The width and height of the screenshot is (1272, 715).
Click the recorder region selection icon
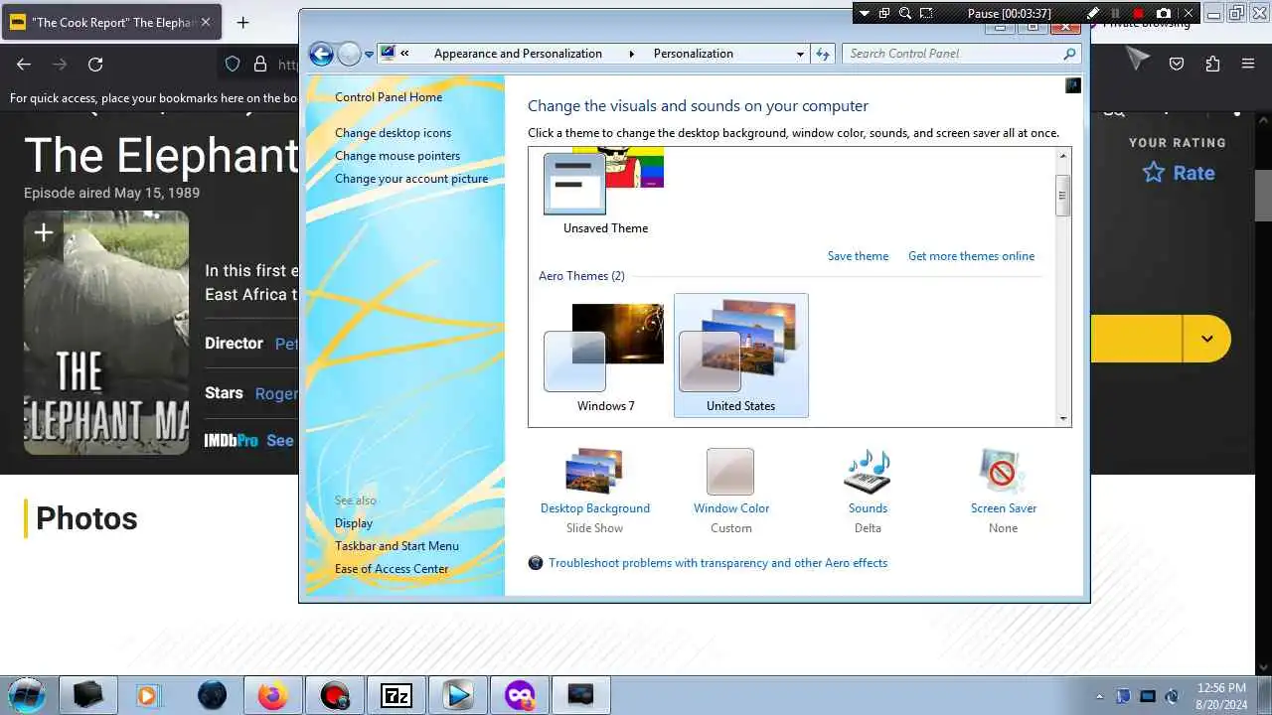(x=926, y=13)
